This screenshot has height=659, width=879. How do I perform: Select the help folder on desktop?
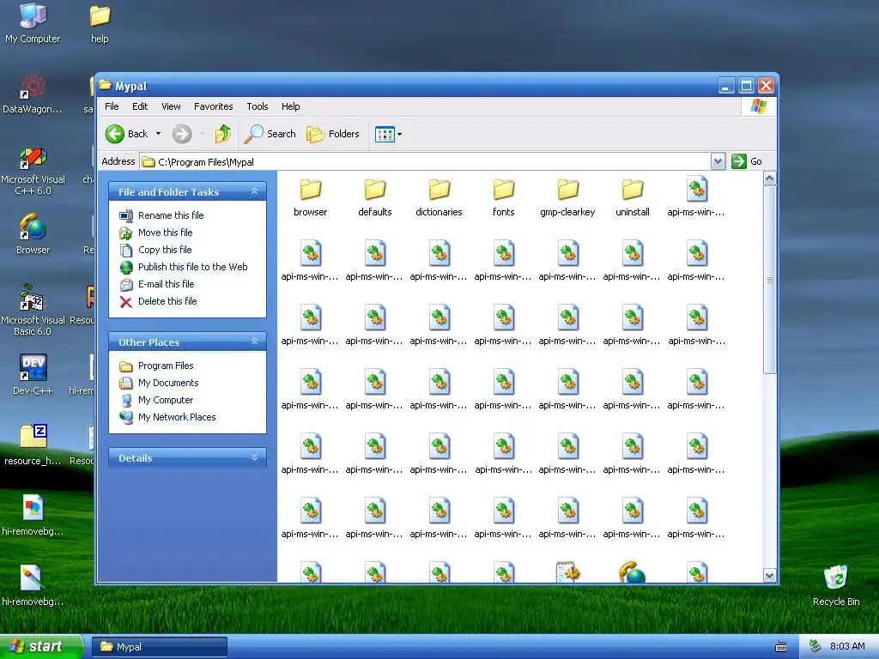point(100,23)
